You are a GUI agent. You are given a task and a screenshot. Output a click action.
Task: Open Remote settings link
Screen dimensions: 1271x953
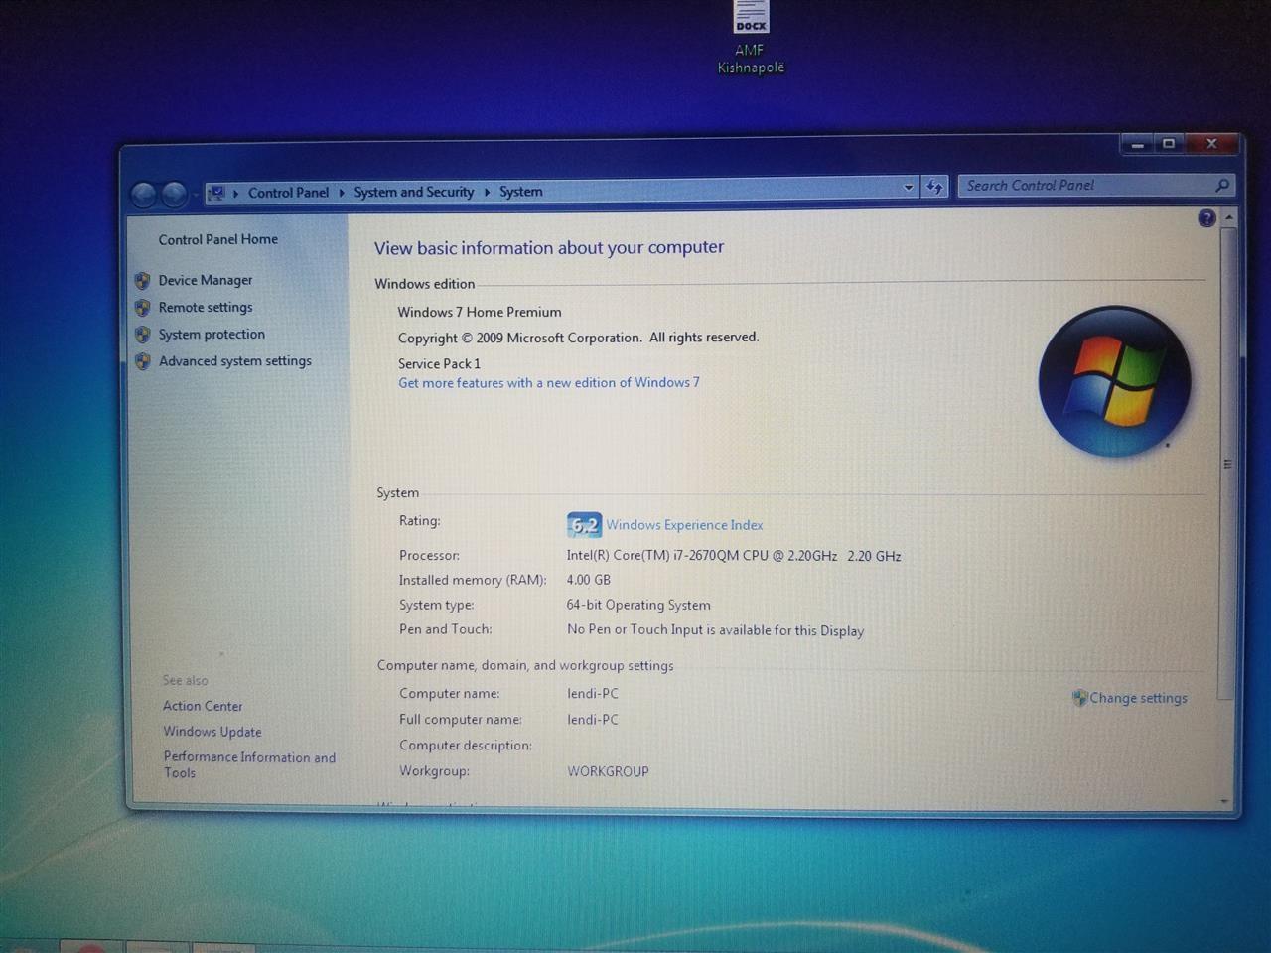click(205, 308)
